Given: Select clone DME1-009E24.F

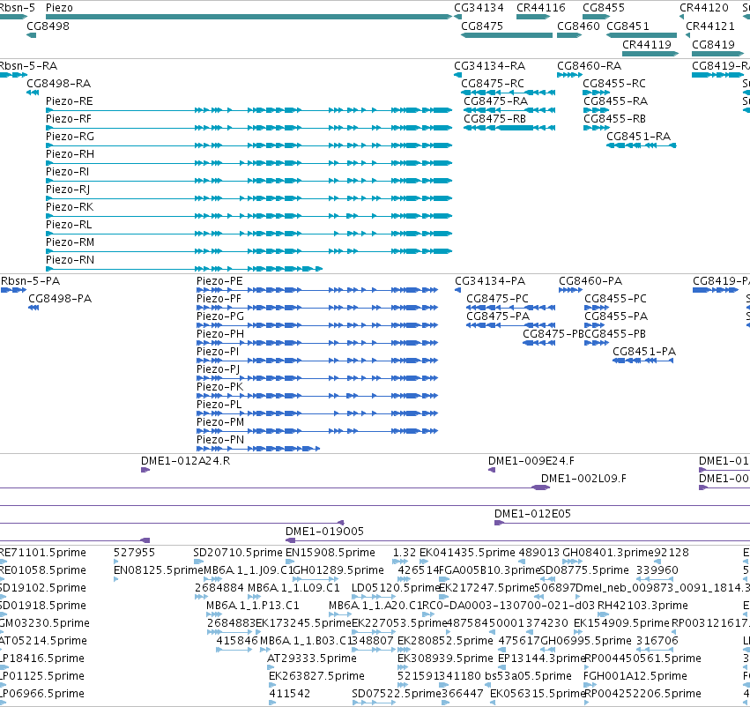Looking at the screenshot, I should pos(491,470).
